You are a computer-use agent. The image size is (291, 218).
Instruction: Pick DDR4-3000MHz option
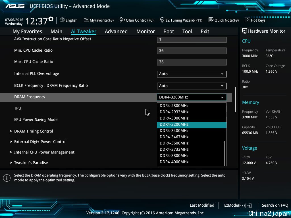192,118
